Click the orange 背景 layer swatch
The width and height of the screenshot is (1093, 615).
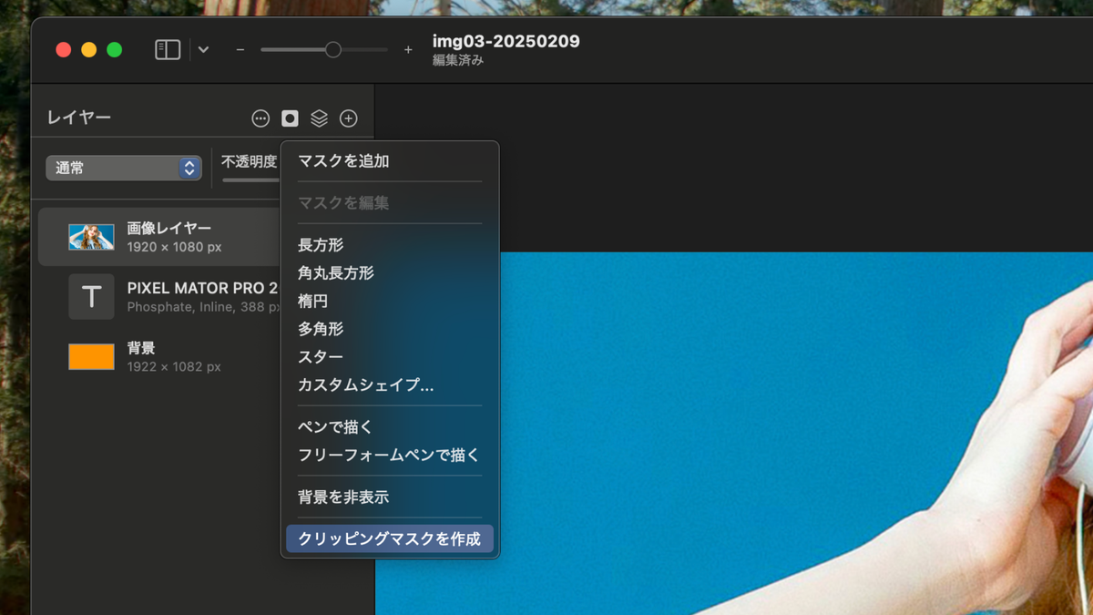tap(91, 357)
